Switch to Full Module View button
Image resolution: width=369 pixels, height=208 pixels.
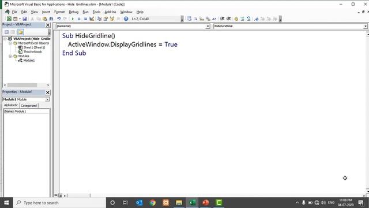coord(60,195)
